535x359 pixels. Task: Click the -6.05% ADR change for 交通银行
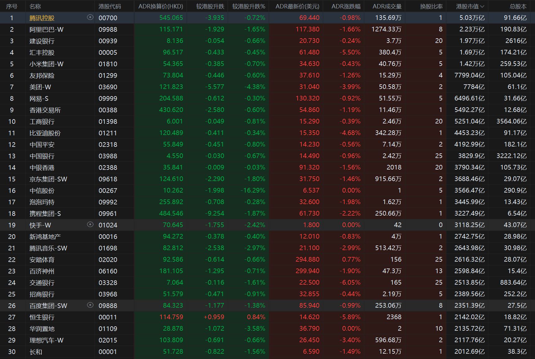[x=350, y=282]
